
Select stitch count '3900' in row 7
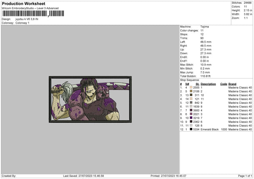click(x=196, y=110)
